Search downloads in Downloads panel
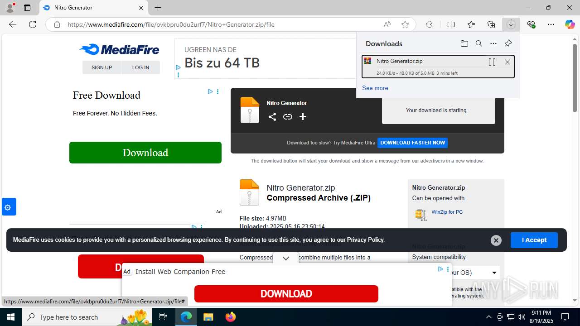 click(x=479, y=43)
